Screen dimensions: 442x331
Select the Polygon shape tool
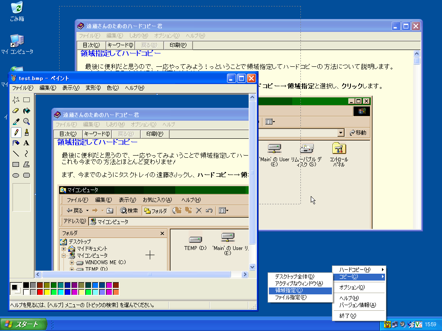pos(26,164)
